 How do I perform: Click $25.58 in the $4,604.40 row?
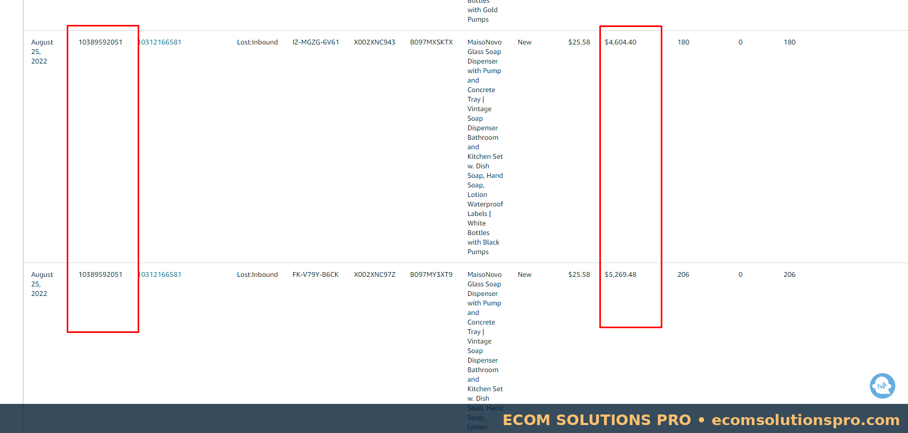pyautogui.click(x=579, y=42)
